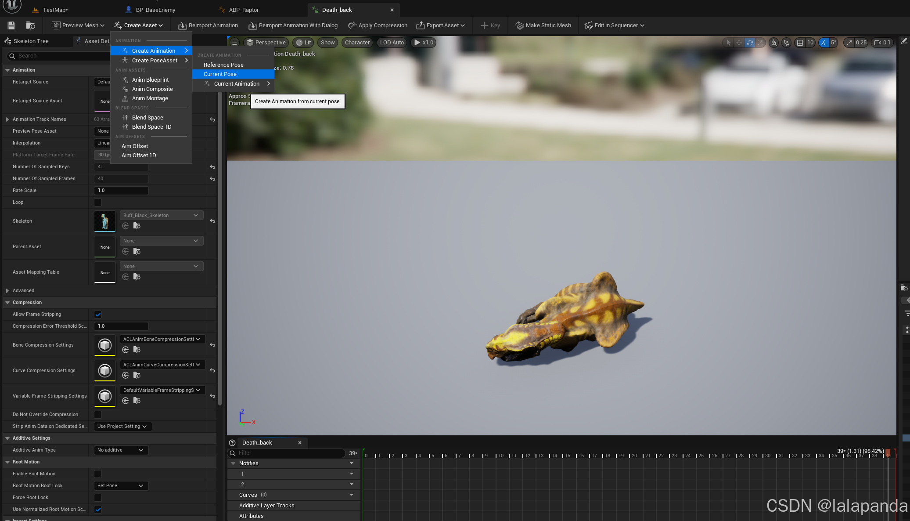Click the Reimport Animation icon

(182, 25)
